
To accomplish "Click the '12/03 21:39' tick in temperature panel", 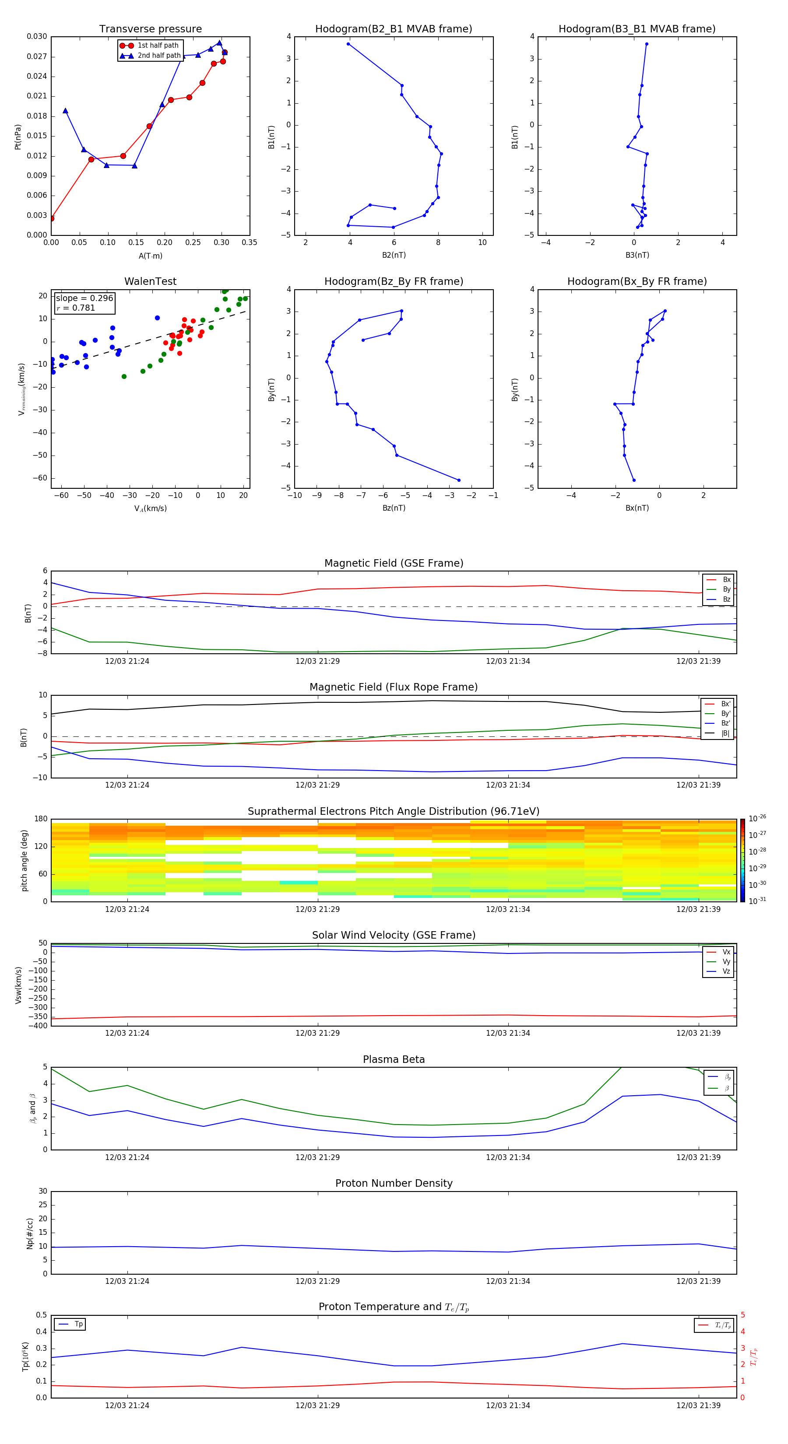I will 698,1405.
